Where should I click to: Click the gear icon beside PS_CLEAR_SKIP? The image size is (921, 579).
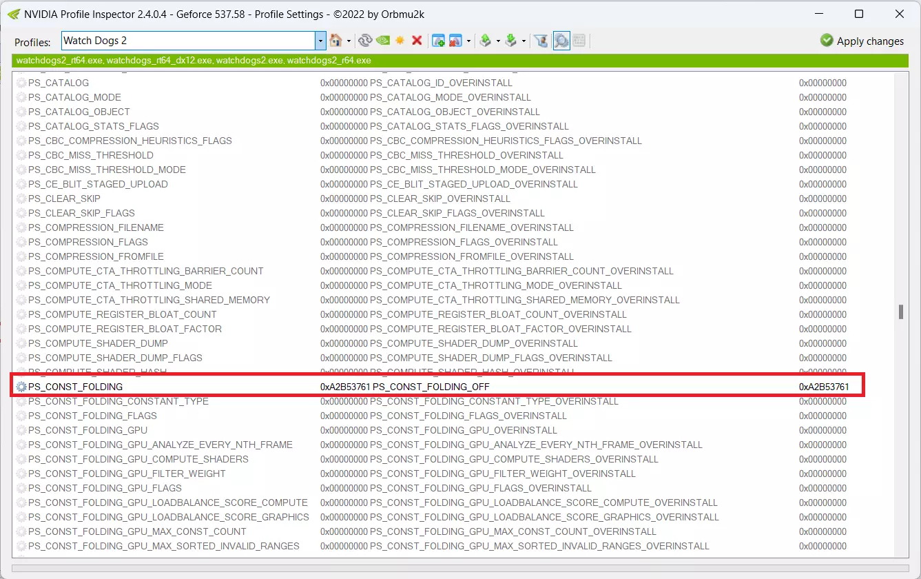coord(21,199)
